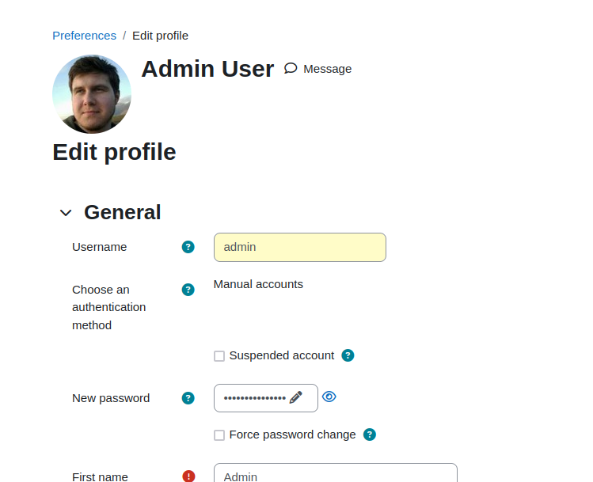Click the pencil icon in the password field
The height and width of the screenshot is (482, 593).
tap(296, 397)
